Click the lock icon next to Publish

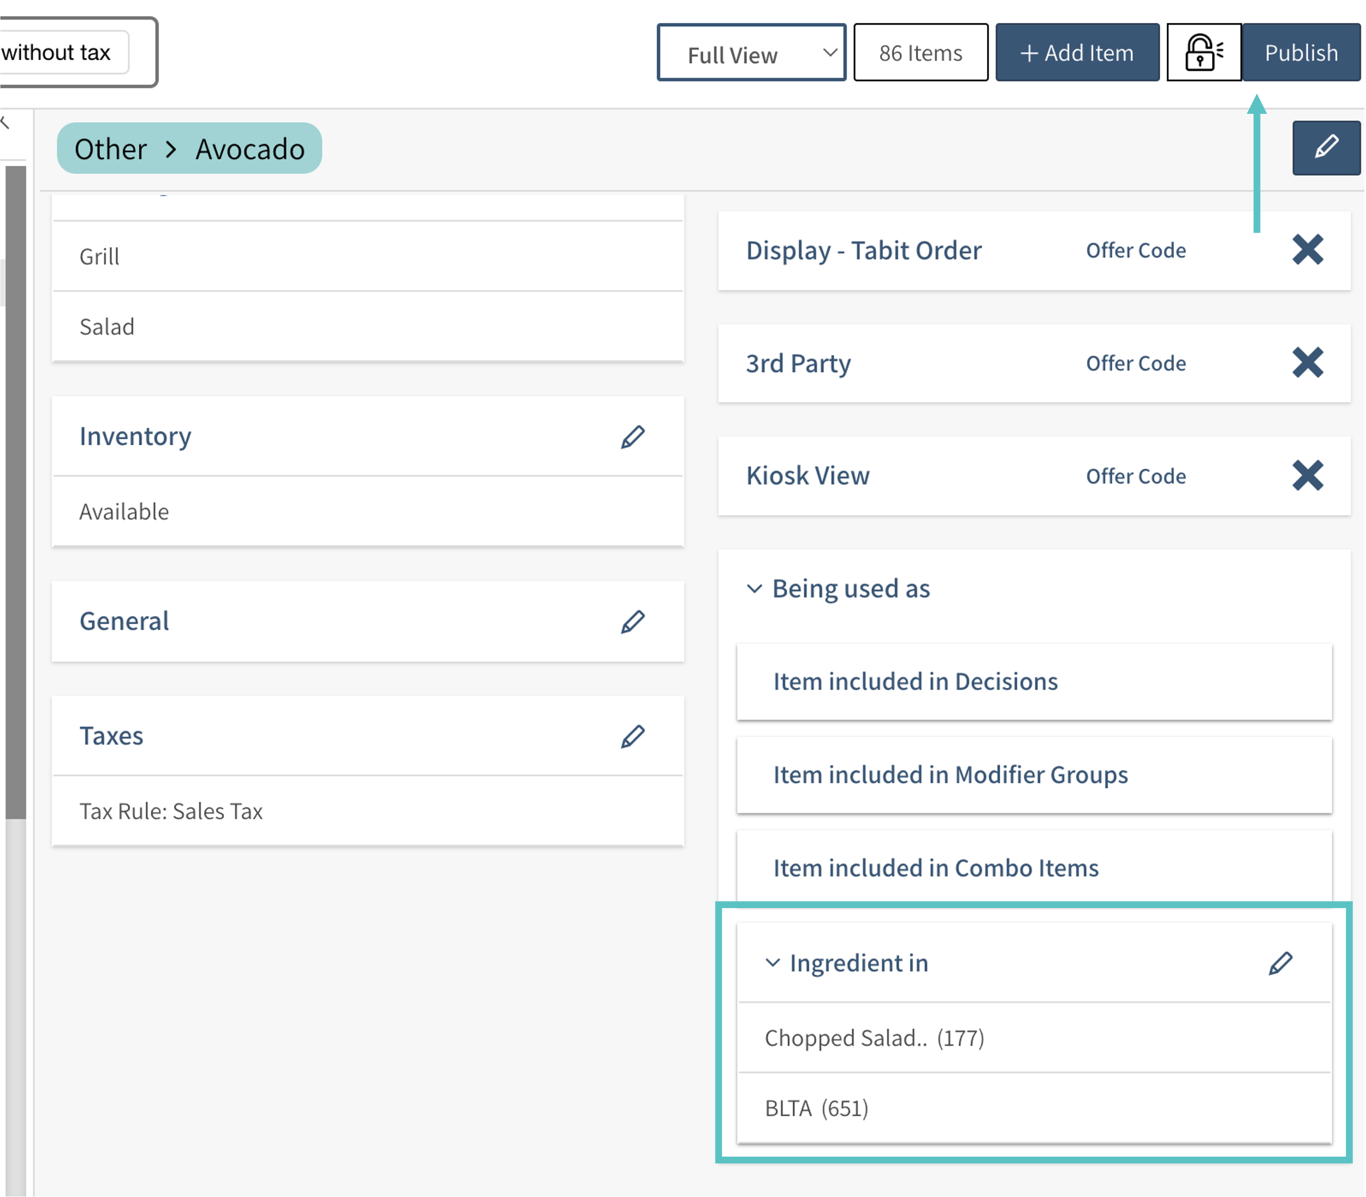pos(1203,53)
